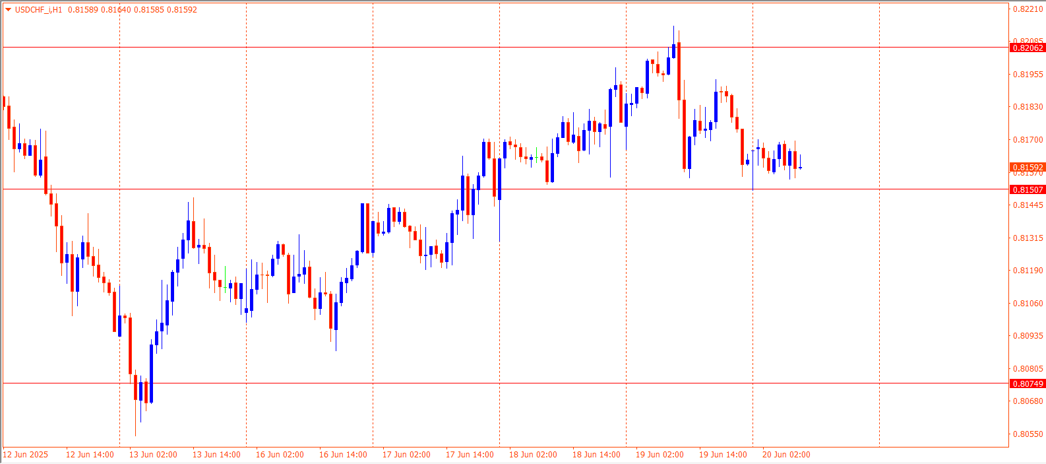This screenshot has width=1046, height=464.
Task: Click the 0.81060 value on the price scale
Action: coord(1028,304)
